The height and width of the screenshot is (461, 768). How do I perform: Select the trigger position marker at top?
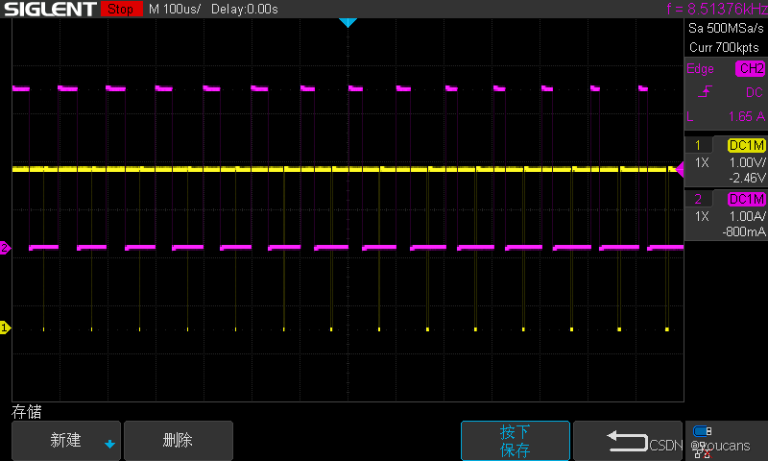(348, 22)
